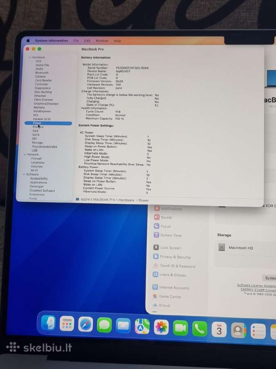Screen dimensions: 276x369
Task: Open Software License Agreement link
Action: [x=256, y=285]
